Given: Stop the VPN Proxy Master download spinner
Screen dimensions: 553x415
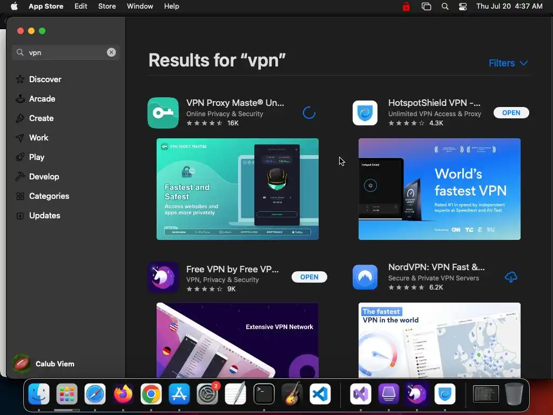Looking at the screenshot, I should (309, 113).
